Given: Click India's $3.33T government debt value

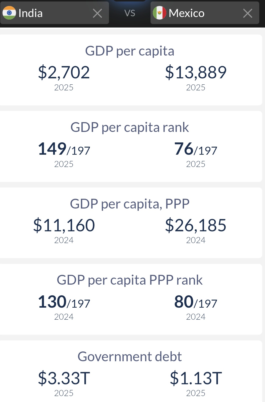Looking at the screenshot, I should (64, 378).
